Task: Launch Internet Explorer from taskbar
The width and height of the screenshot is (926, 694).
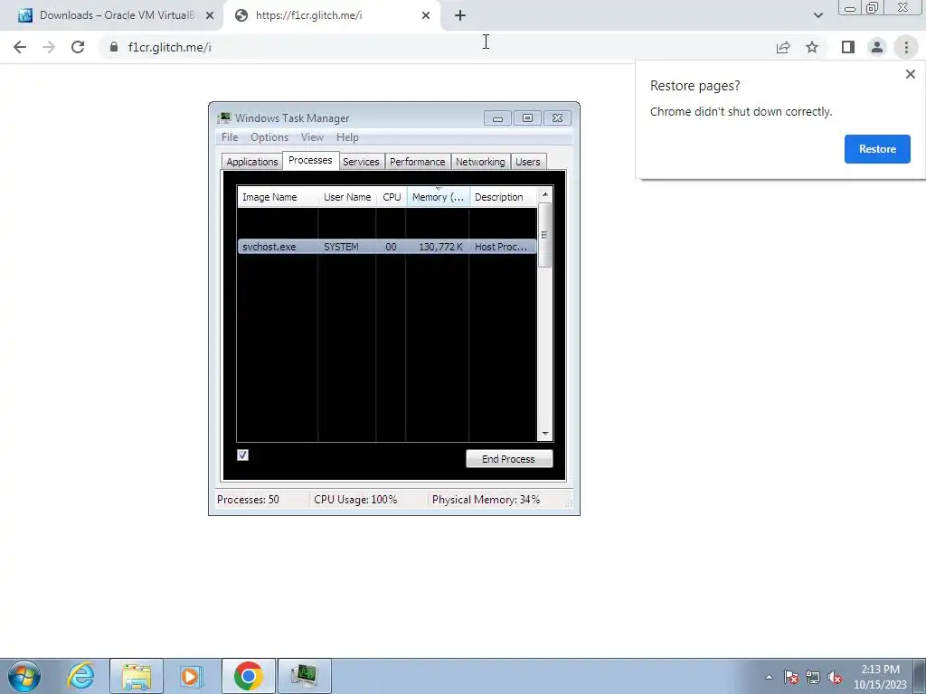Action: [80, 676]
